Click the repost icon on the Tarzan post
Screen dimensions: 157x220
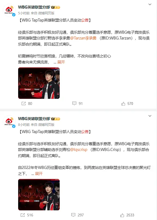coord(24,104)
